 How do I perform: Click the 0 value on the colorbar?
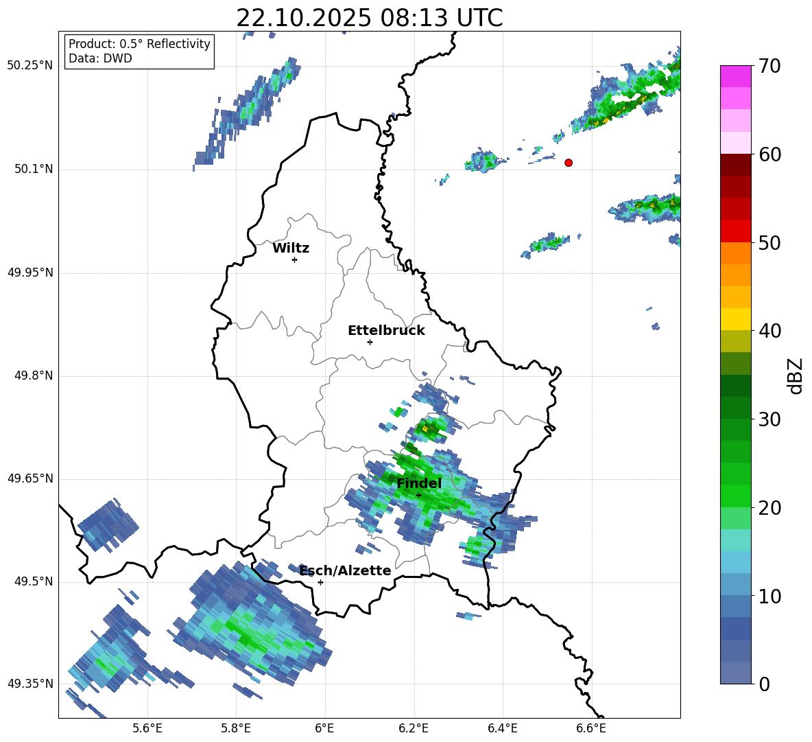[x=764, y=684]
